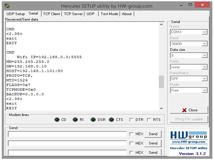Open the COM3 port name dropdown

204,32
